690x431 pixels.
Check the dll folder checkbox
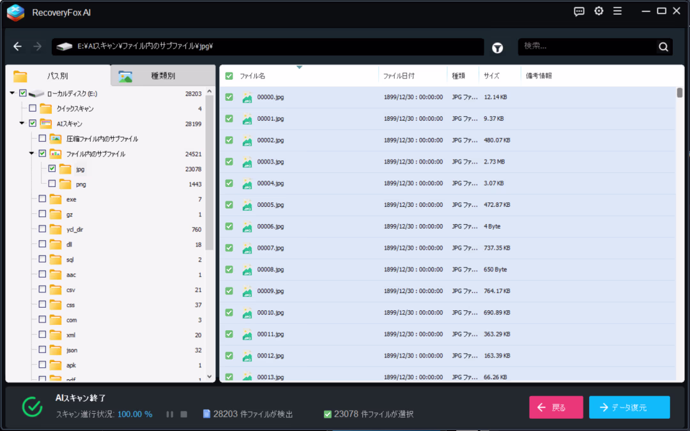[x=42, y=244]
